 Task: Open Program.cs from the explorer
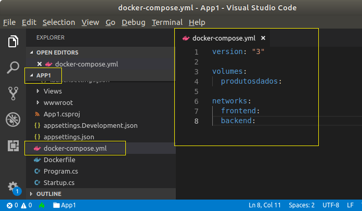(61, 171)
